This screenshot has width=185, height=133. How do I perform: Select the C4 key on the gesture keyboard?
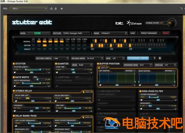point(130,45)
